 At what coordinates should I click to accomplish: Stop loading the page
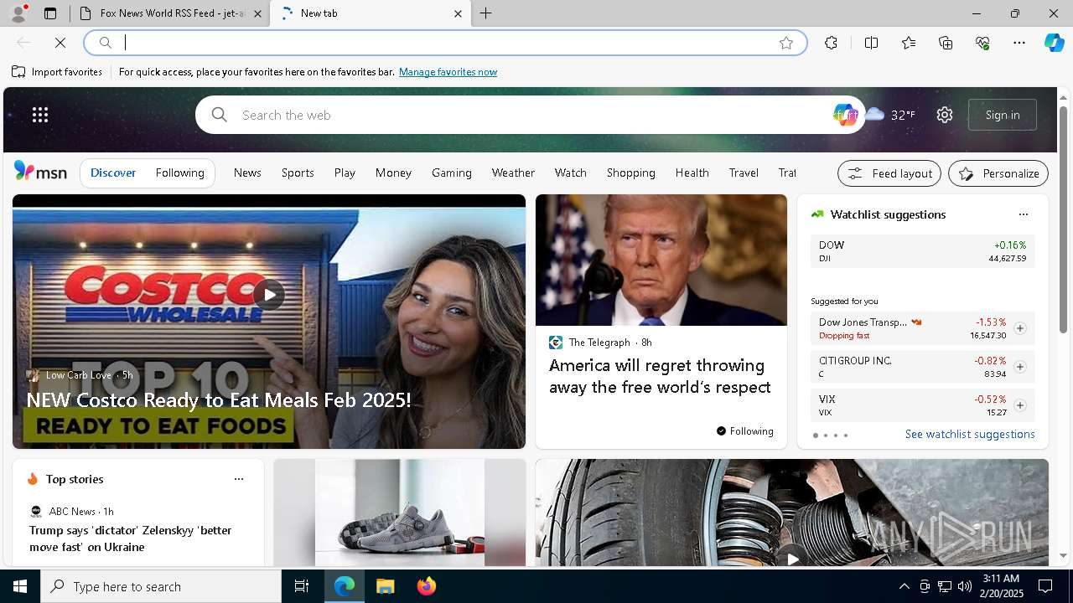coord(60,43)
